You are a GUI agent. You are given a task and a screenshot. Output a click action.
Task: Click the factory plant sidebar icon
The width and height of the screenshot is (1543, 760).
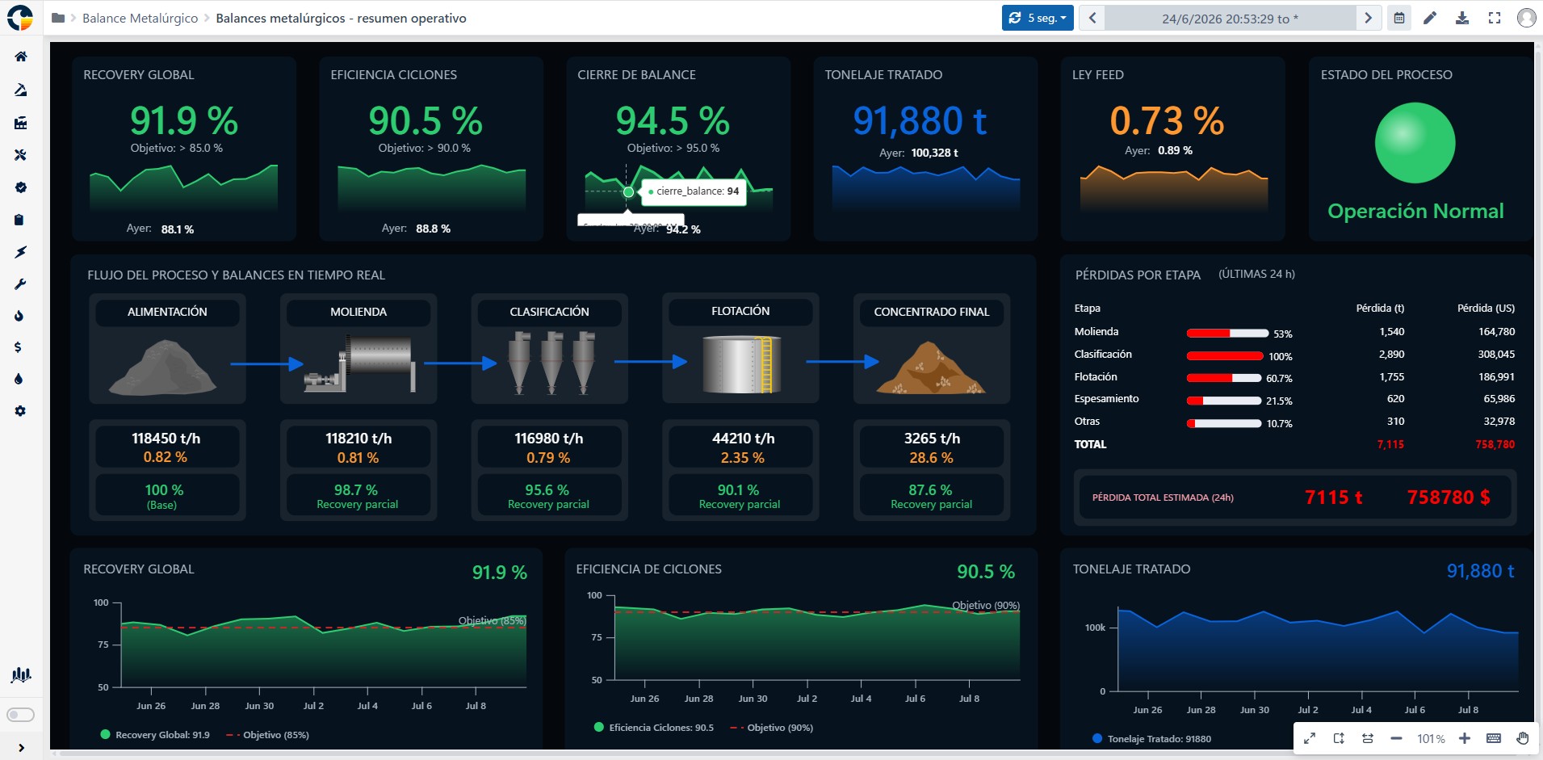[x=20, y=123]
